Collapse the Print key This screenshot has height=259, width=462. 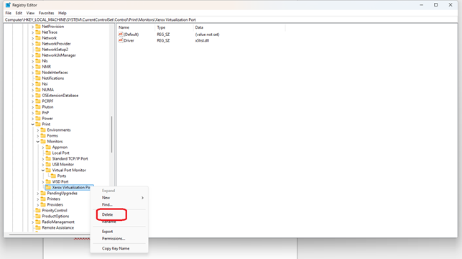pos(33,124)
